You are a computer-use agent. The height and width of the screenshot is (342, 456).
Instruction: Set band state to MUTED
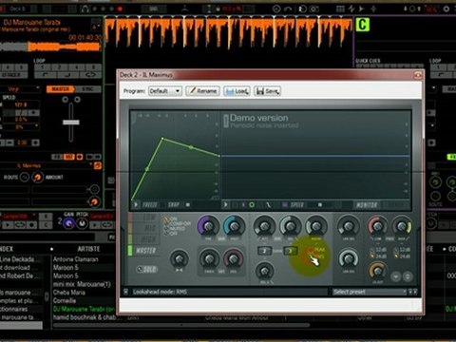click(x=175, y=228)
